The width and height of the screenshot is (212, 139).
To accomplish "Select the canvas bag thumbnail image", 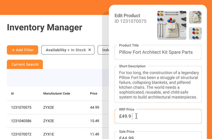I will coord(195,17).
